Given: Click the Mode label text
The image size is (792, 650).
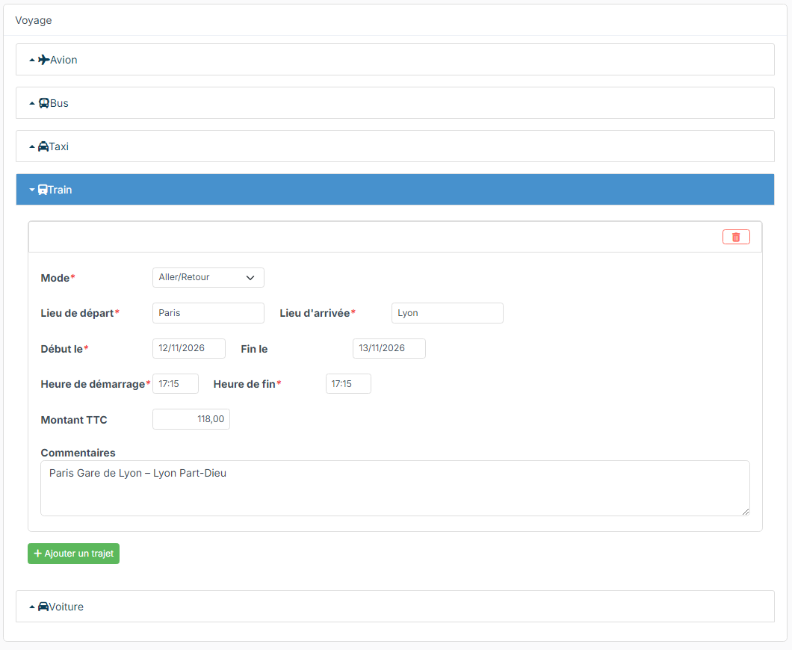Looking at the screenshot, I should 55,278.
